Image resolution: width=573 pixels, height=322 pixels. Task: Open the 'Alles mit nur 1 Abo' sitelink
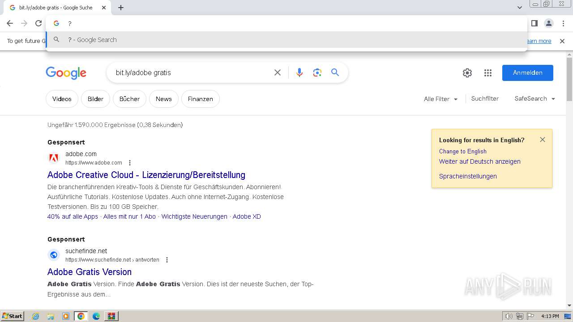(129, 216)
